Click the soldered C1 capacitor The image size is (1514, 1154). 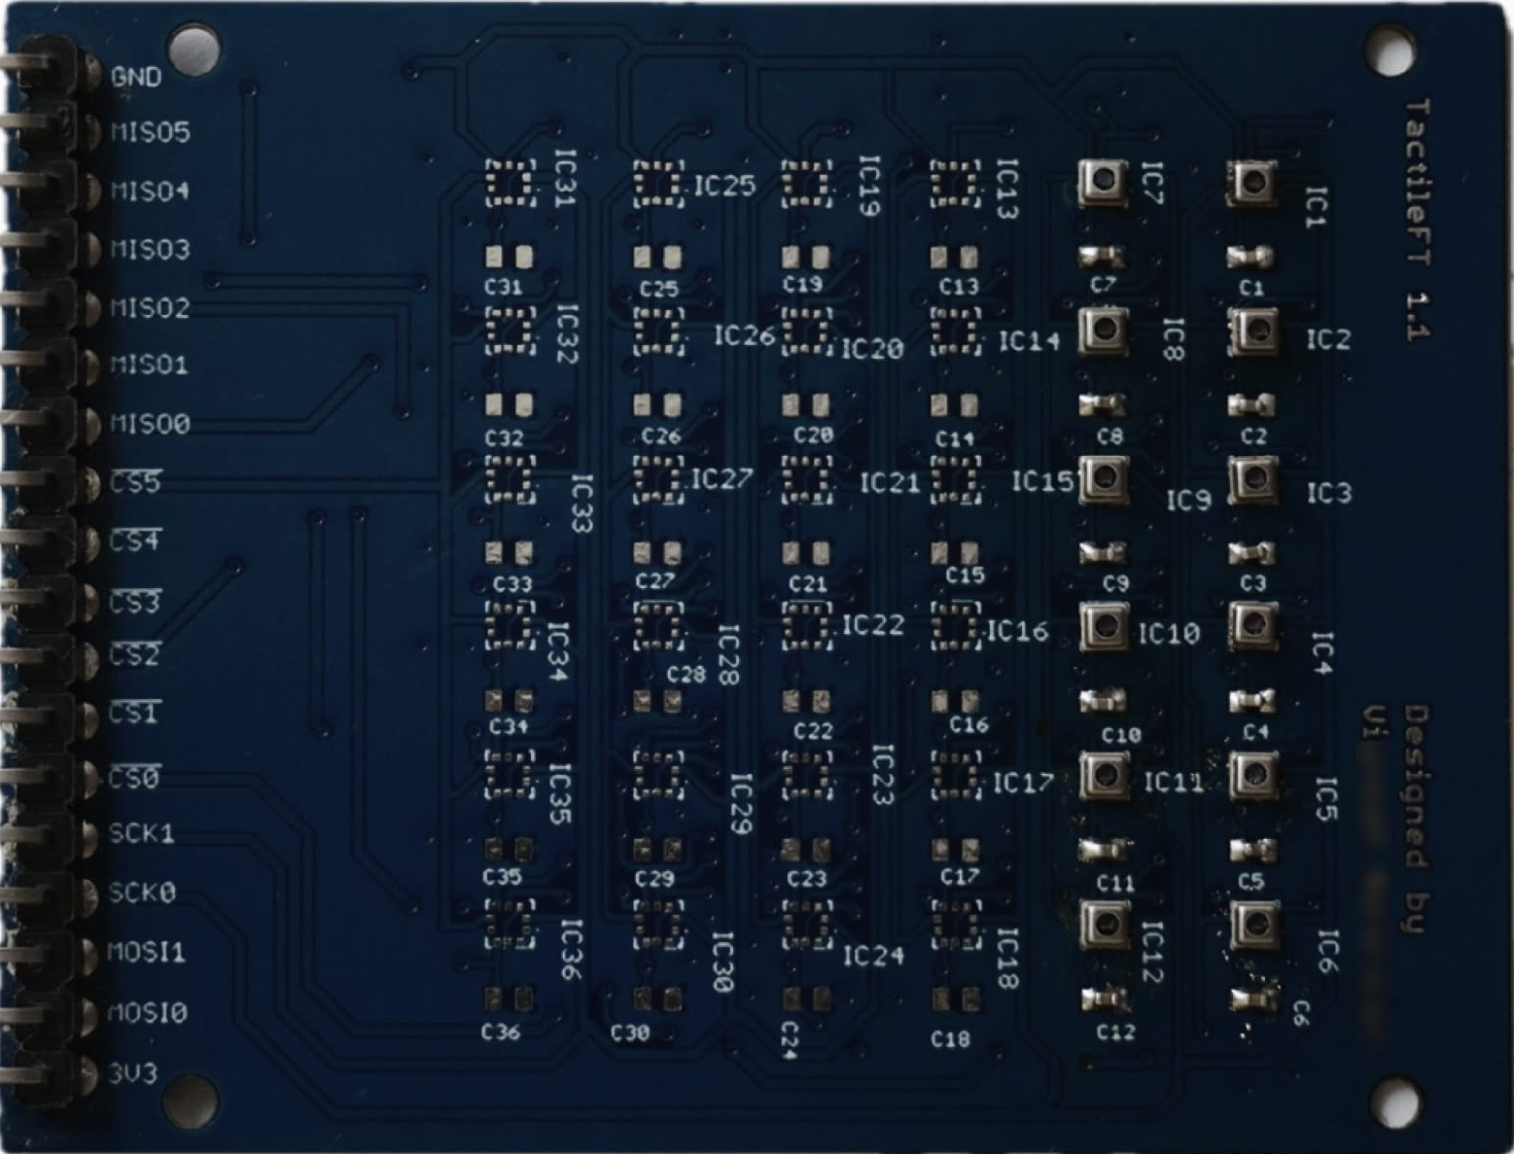pos(1250,258)
